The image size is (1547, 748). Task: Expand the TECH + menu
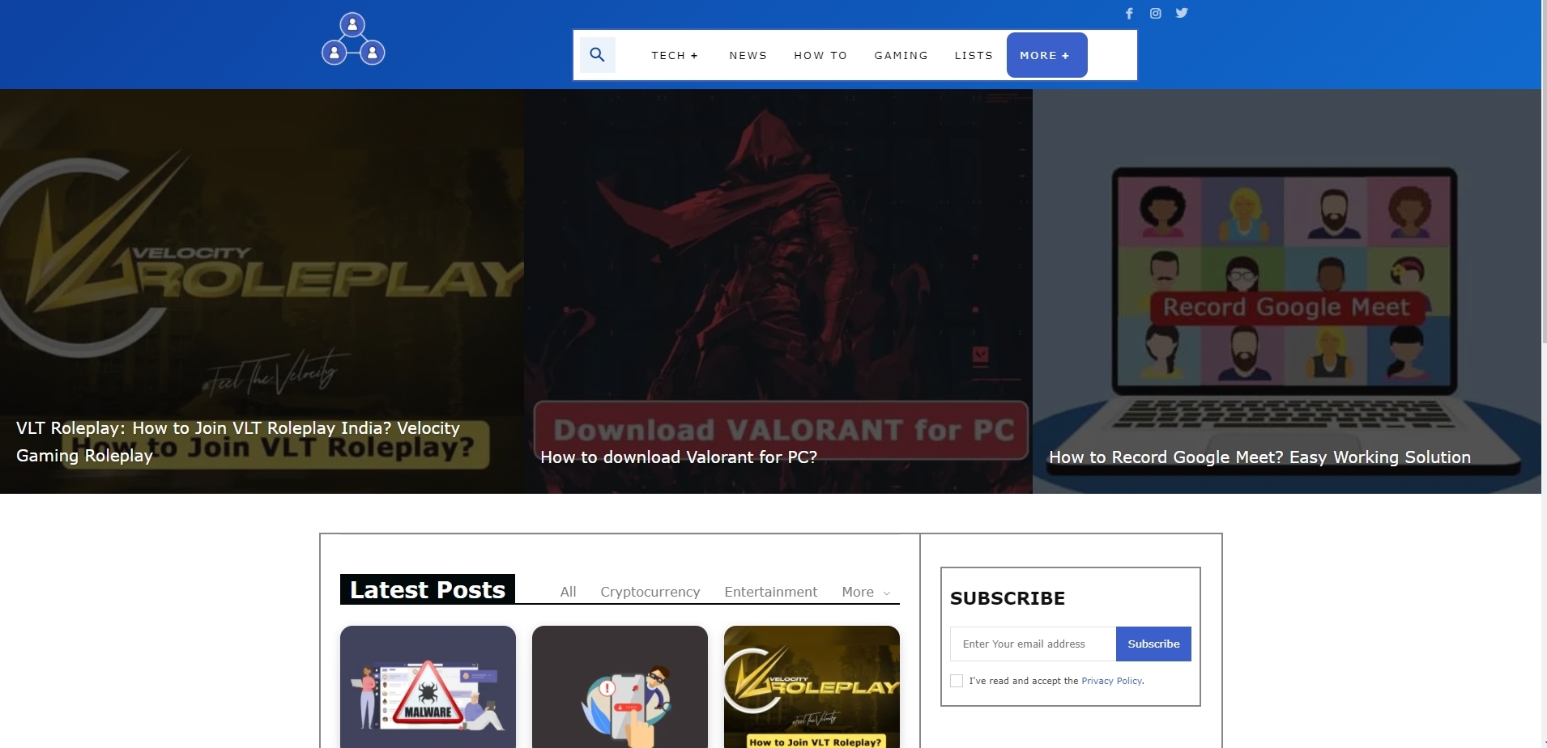(x=675, y=55)
